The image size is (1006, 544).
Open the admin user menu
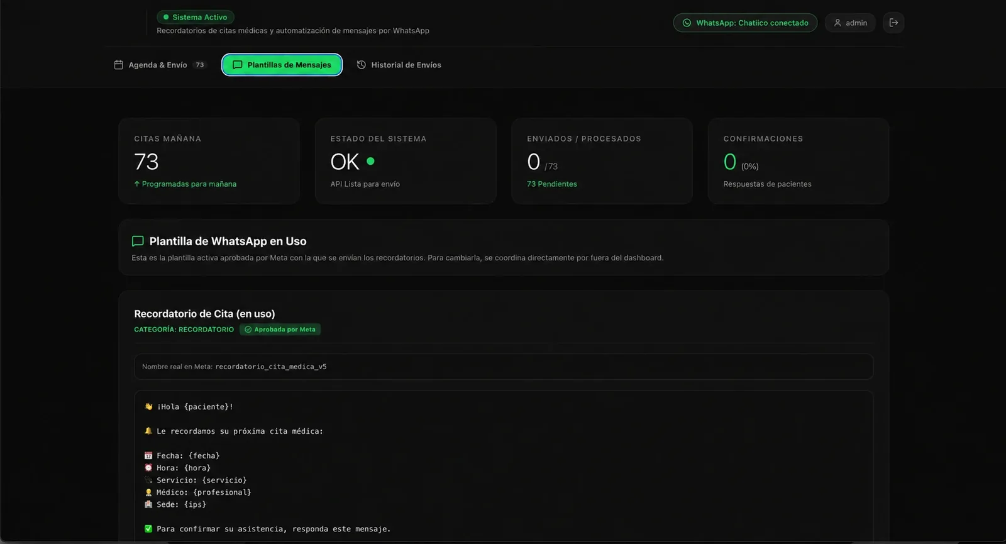pyautogui.click(x=850, y=23)
